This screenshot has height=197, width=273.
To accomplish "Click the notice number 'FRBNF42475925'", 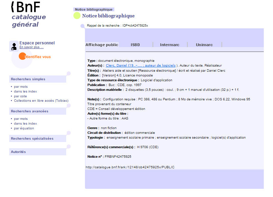I will [118, 157].
